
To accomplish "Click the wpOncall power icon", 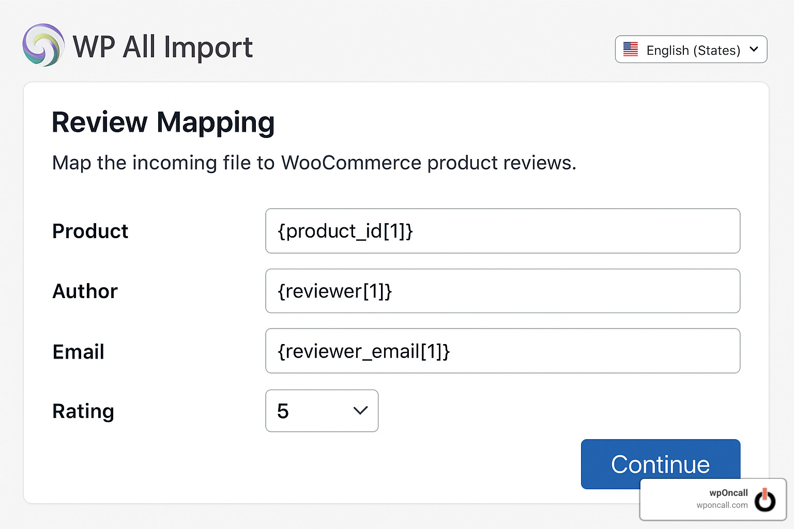I will pos(765,500).
